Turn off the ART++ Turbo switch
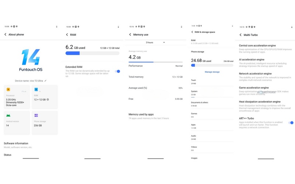Image resolution: width=295 pixels, height=184 pixels. coord(291,123)
